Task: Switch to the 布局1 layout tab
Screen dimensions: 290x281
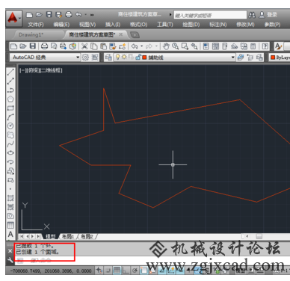Action: tap(68, 236)
